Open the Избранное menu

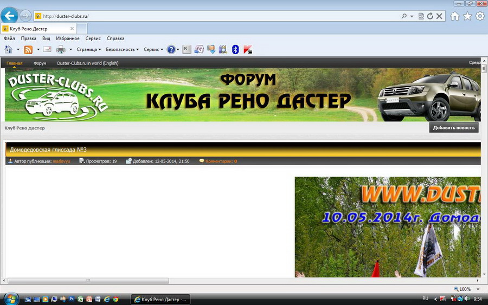point(67,38)
